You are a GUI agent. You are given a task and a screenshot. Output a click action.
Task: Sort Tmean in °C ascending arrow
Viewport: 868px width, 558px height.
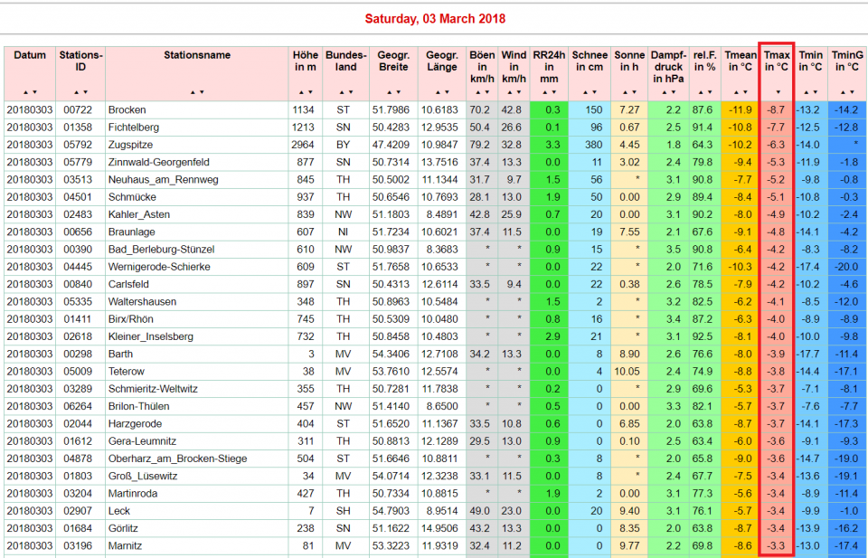pos(736,92)
